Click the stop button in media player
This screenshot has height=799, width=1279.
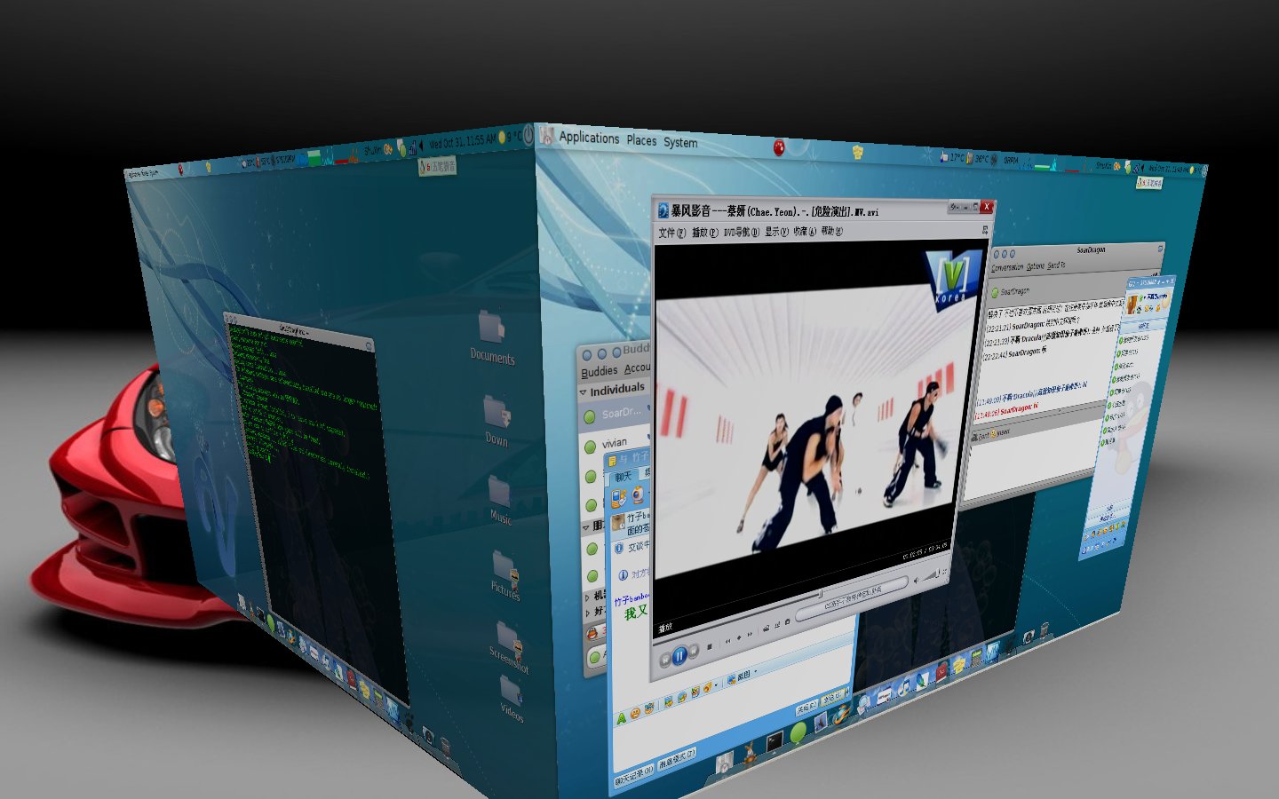(709, 645)
